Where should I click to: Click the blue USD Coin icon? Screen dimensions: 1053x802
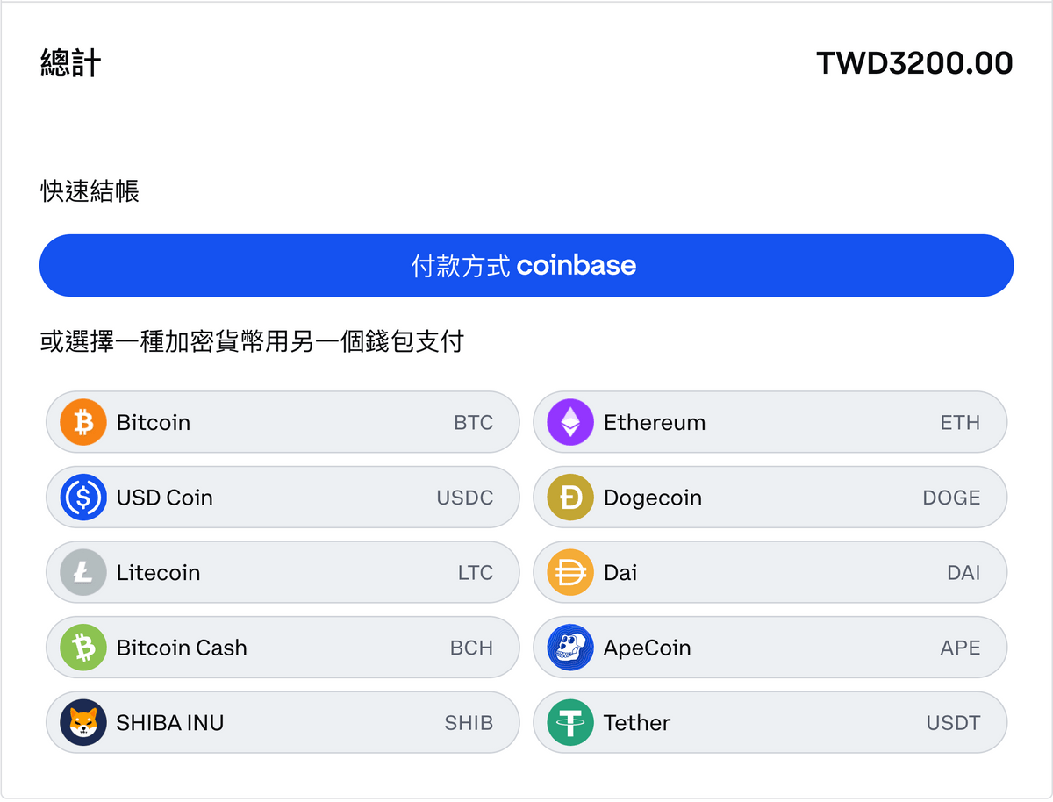(x=83, y=498)
